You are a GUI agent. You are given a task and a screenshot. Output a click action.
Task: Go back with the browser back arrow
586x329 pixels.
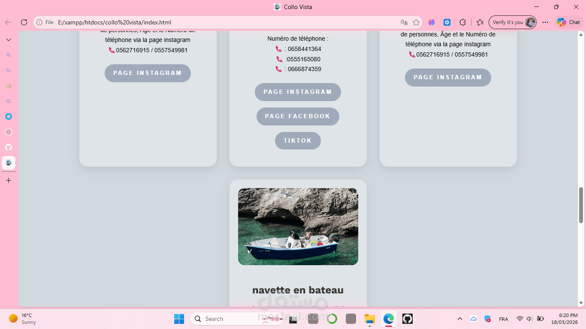[x=9, y=22]
